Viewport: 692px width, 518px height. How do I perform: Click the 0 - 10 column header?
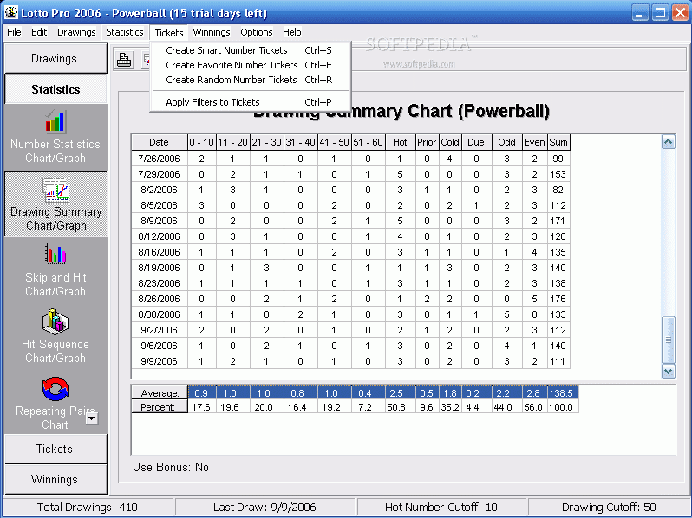(x=202, y=142)
